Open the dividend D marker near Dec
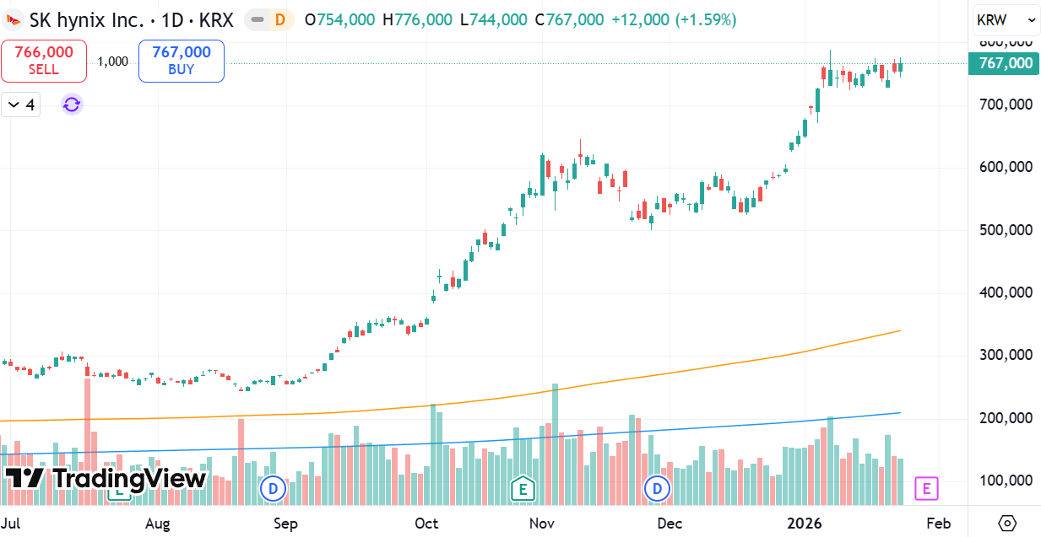The width and height of the screenshot is (1041, 537). pyautogui.click(x=657, y=487)
